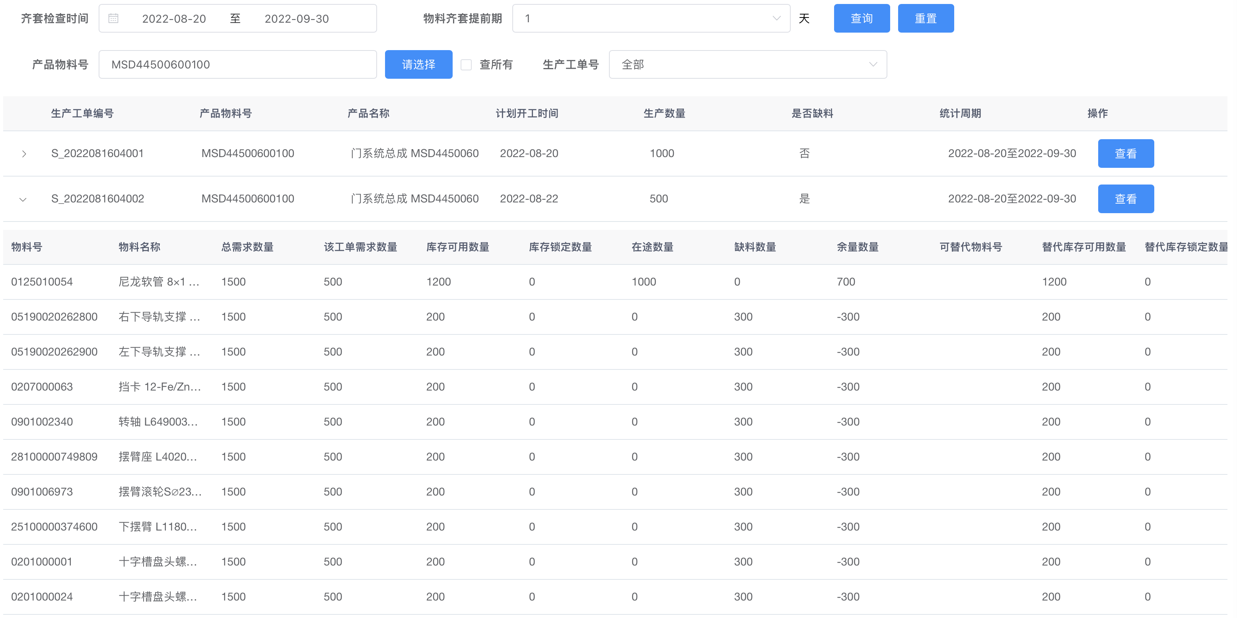Click planned start date 2022-08-22

(529, 199)
